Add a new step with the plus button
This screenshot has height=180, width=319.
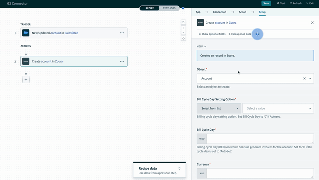tap(26, 80)
